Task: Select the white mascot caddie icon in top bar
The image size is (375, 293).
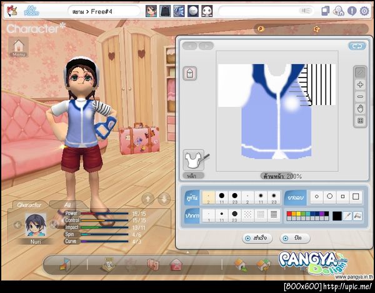Action: (207, 11)
